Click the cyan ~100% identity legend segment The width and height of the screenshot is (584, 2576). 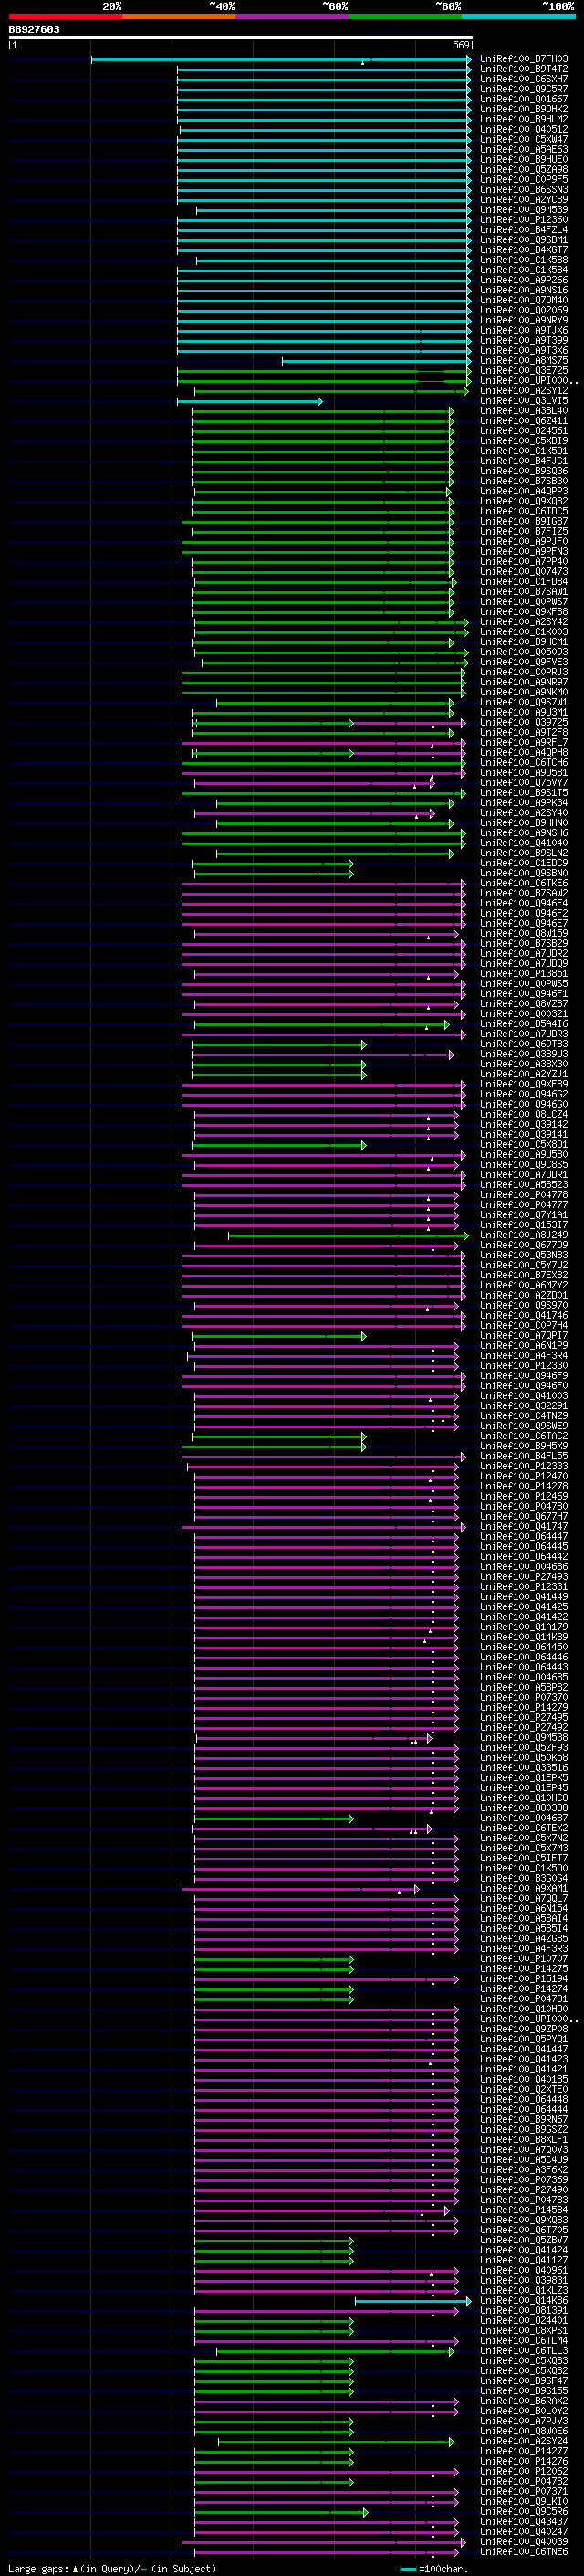click(518, 16)
